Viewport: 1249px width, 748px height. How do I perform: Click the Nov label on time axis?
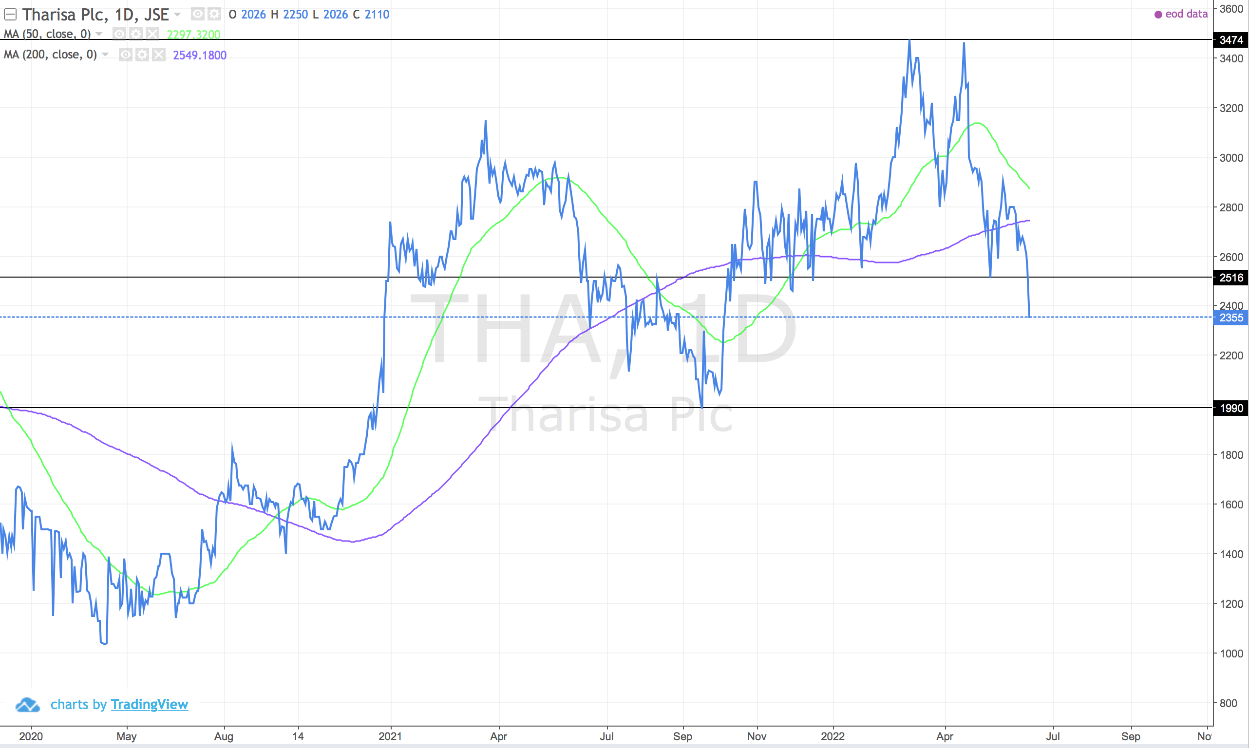(757, 736)
